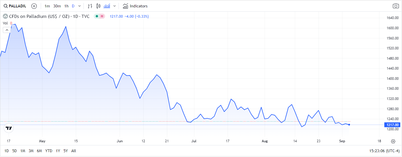Open chart settings gear icon
The width and height of the screenshot is (402, 157).
(x=393, y=141)
